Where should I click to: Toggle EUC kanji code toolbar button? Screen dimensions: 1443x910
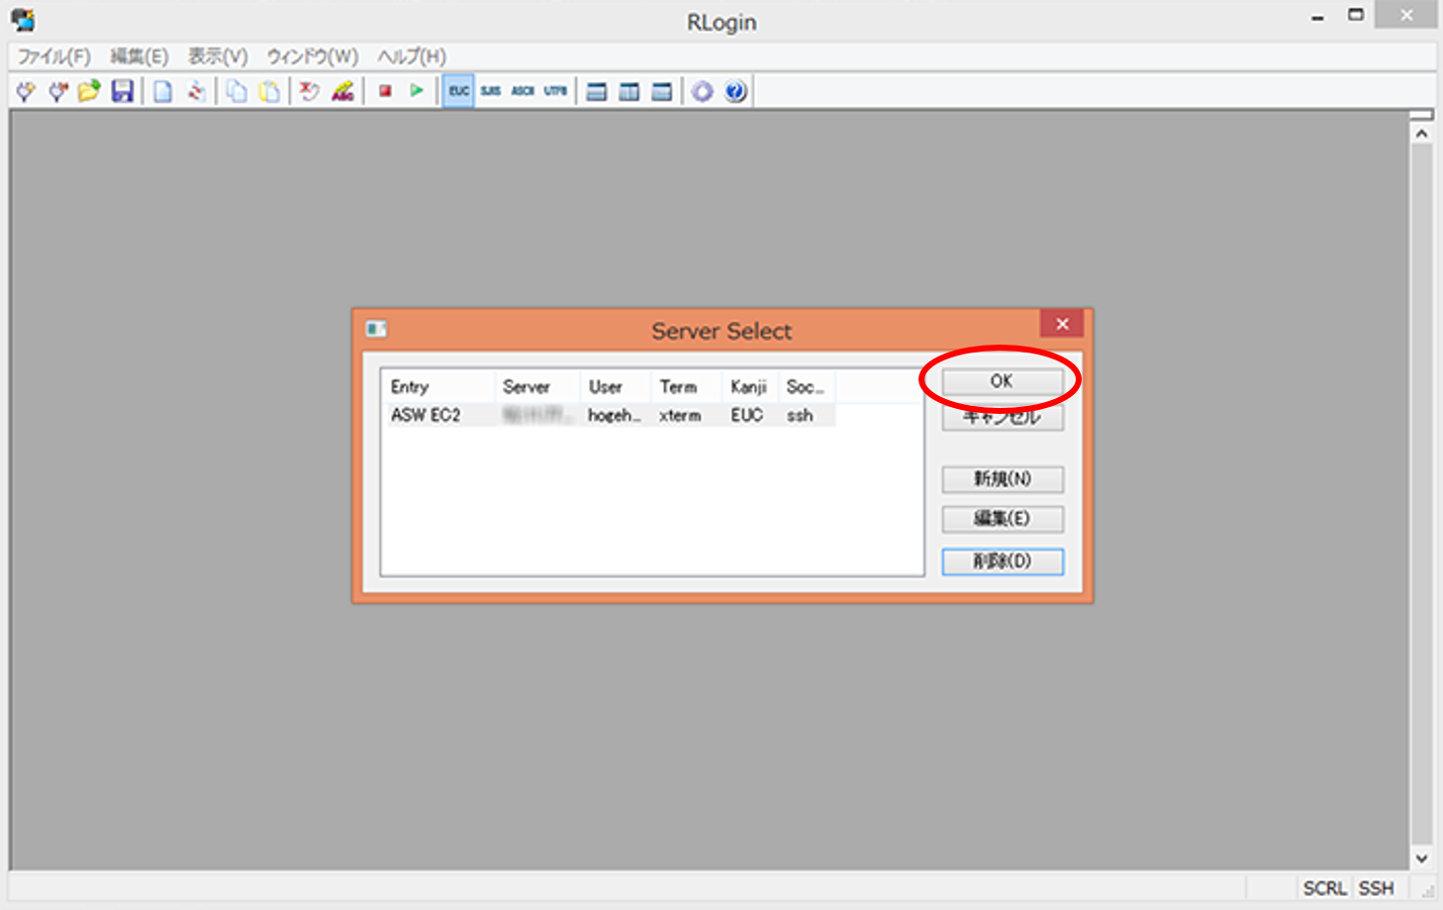458,91
